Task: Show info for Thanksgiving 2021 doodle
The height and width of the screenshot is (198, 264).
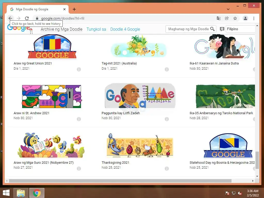Action: click(x=167, y=169)
